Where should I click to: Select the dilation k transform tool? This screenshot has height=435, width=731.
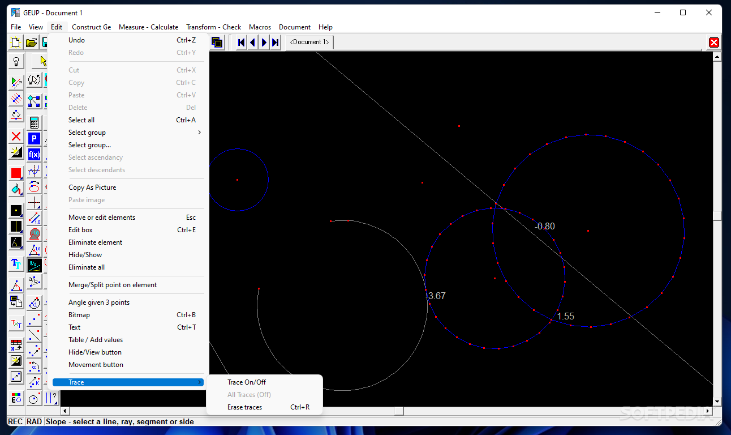click(x=34, y=382)
